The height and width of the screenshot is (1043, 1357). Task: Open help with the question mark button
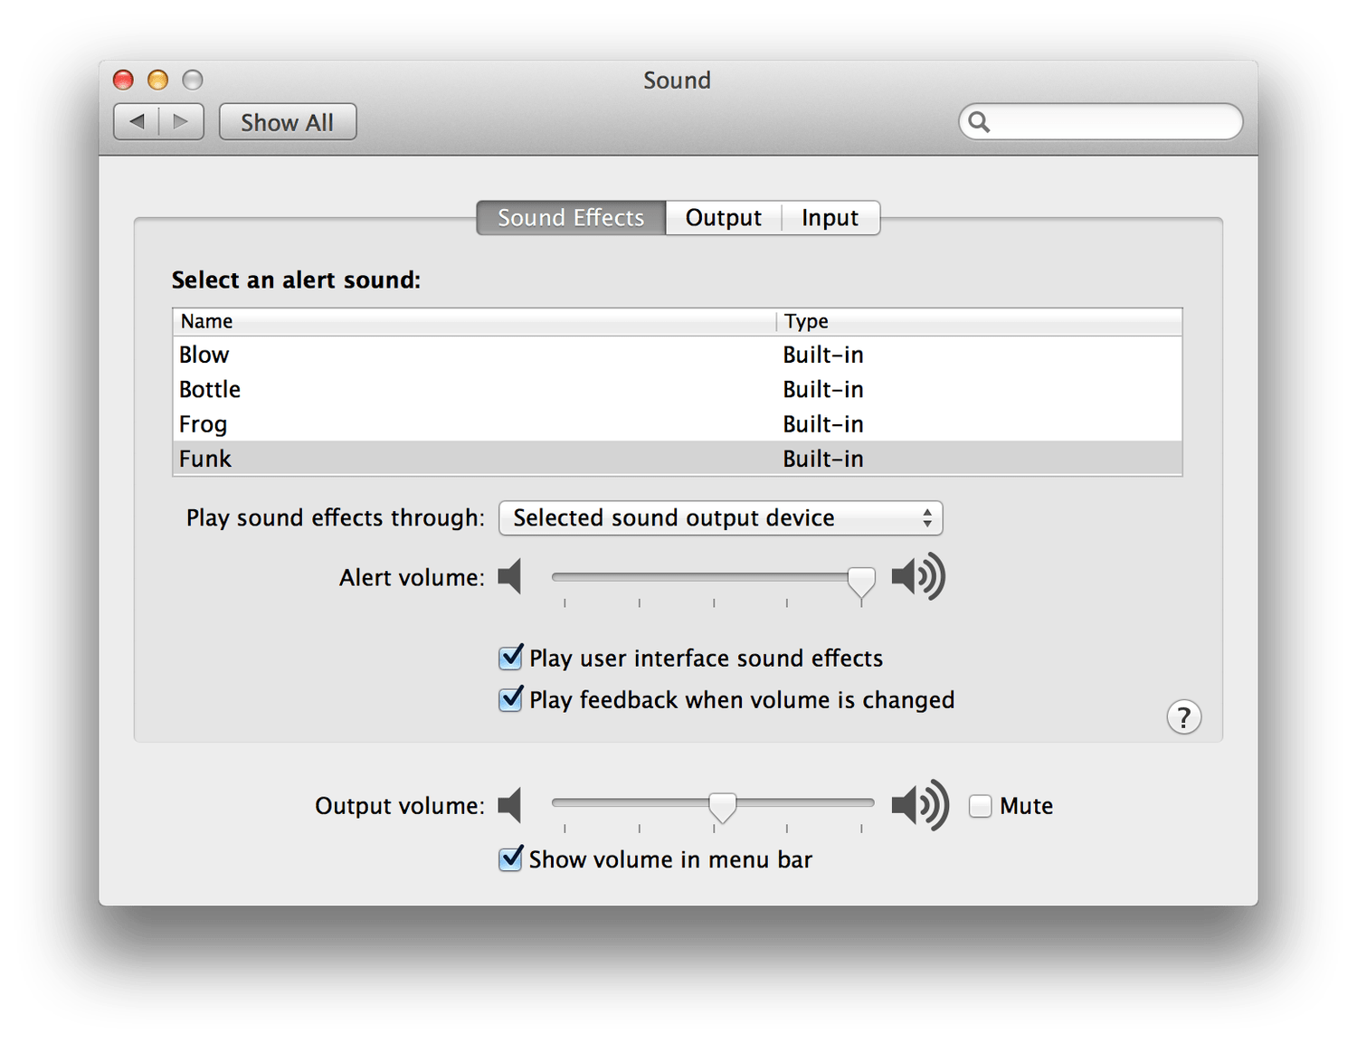tap(1183, 717)
